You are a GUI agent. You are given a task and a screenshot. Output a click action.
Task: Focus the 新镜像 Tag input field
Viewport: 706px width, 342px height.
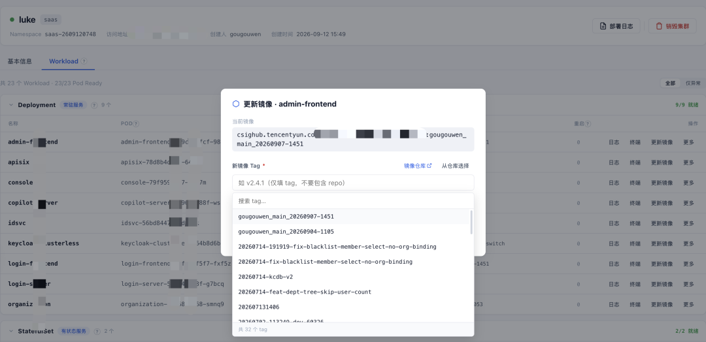click(353, 183)
